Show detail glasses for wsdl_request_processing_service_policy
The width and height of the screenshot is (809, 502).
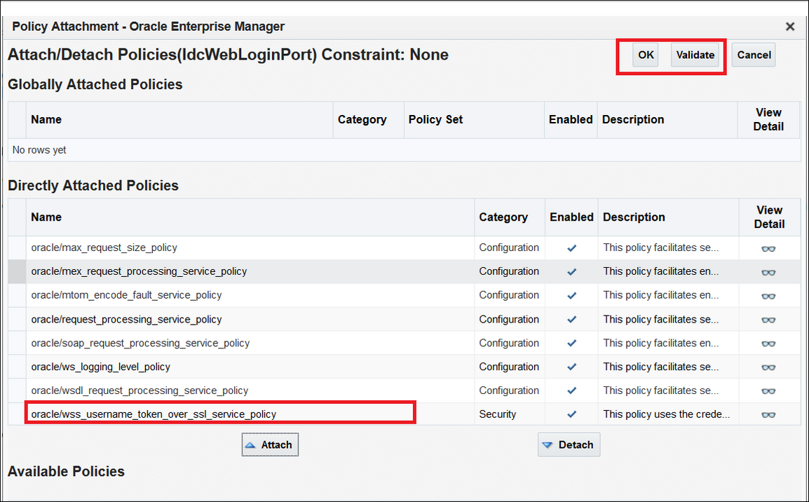coord(768,391)
